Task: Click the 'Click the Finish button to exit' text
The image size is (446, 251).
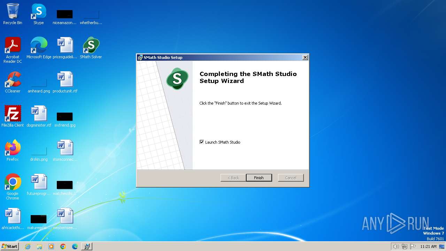Action: [240, 103]
